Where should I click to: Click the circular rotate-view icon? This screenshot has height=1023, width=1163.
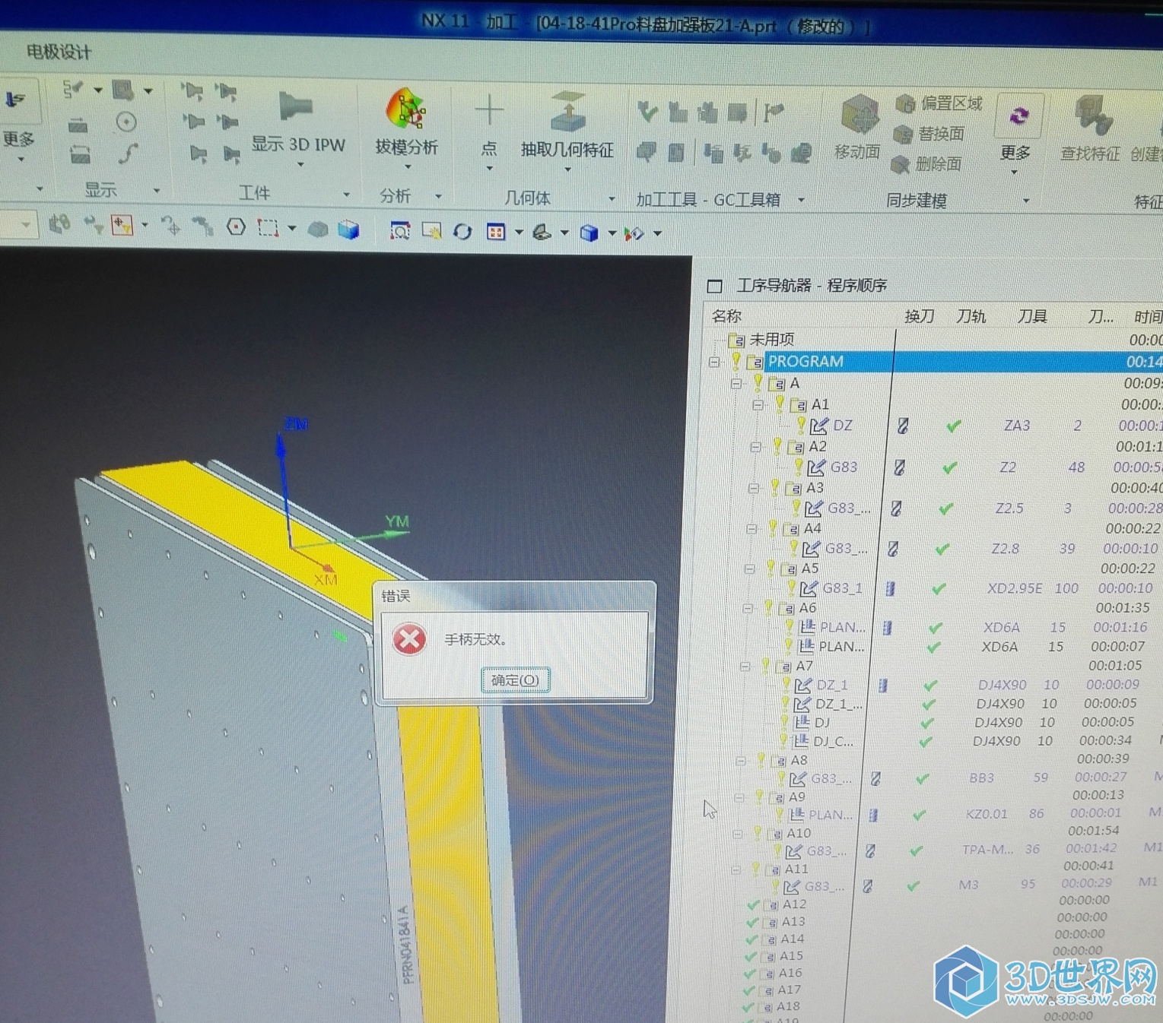coord(462,231)
